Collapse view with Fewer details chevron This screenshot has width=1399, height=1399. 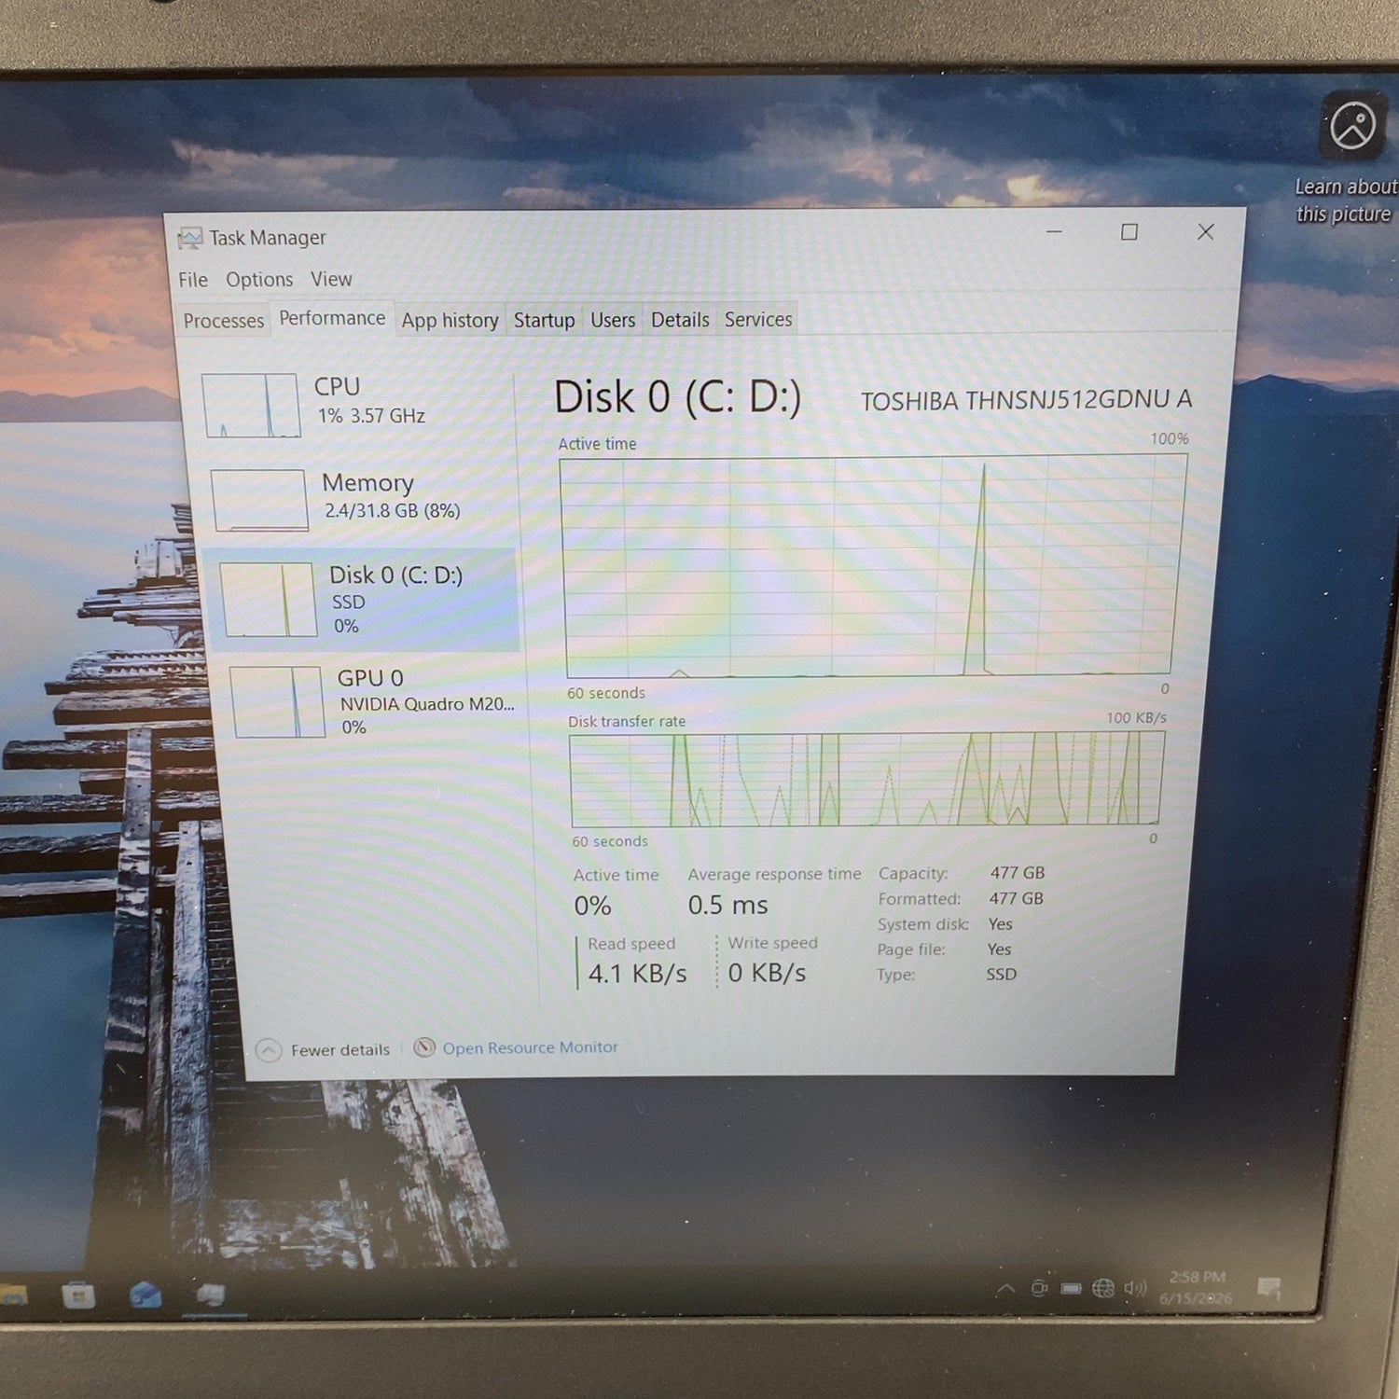268,1051
